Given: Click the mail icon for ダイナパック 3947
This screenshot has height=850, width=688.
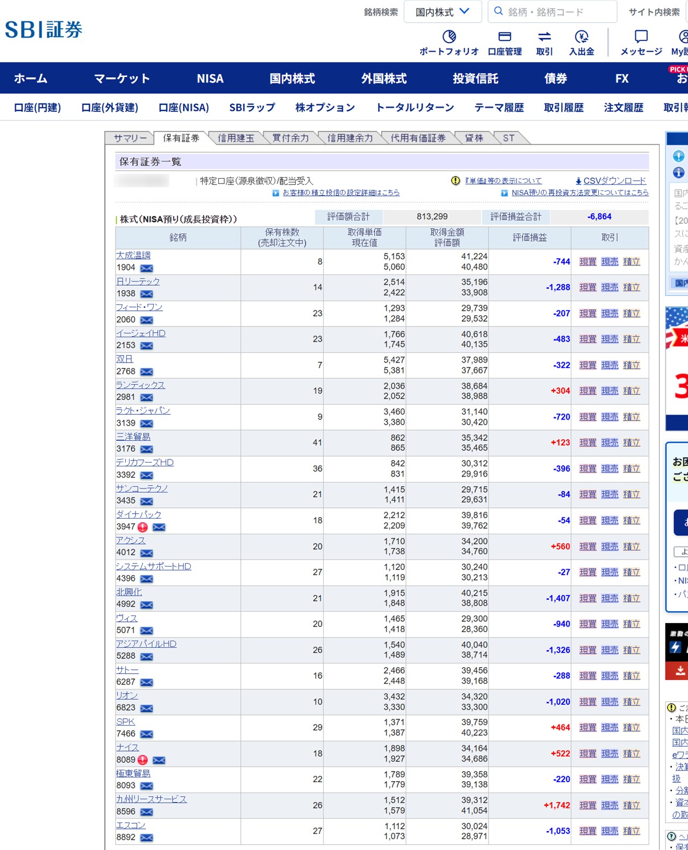Looking at the screenshot, I should 159,527.
